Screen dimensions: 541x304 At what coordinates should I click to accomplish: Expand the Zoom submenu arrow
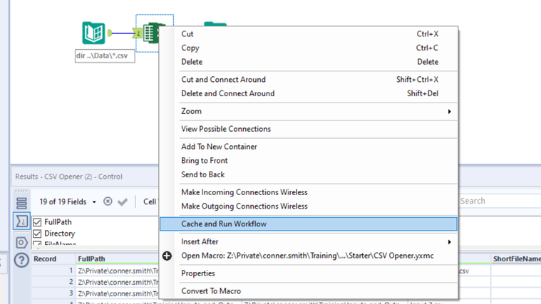click(449, 111)
